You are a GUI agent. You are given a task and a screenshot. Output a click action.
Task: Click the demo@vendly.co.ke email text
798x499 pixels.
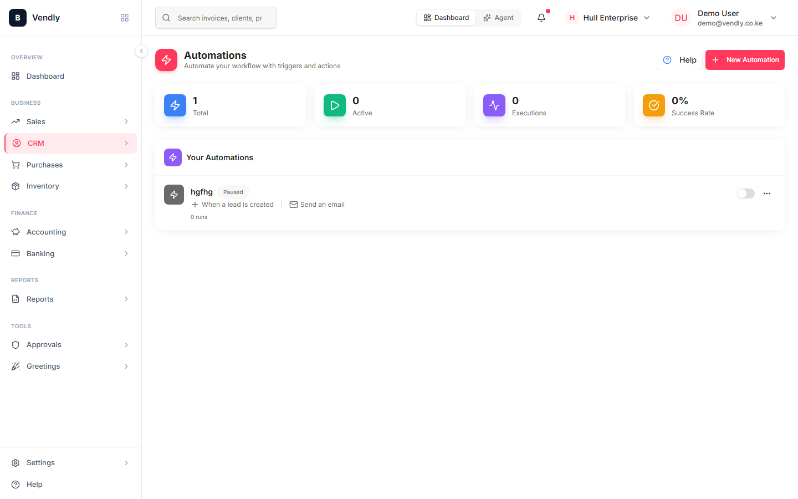tap(730, 23)
